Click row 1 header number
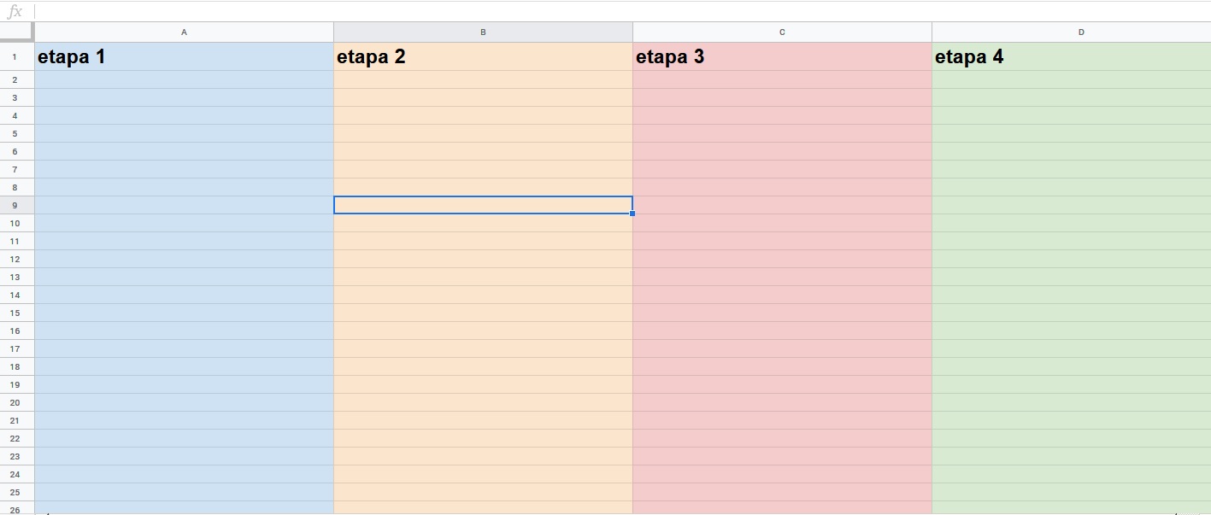 click(16, 57)
